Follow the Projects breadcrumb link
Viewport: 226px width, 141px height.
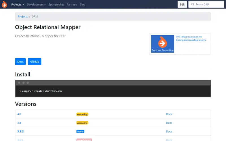pyautogui.click(x=23, y=16)
